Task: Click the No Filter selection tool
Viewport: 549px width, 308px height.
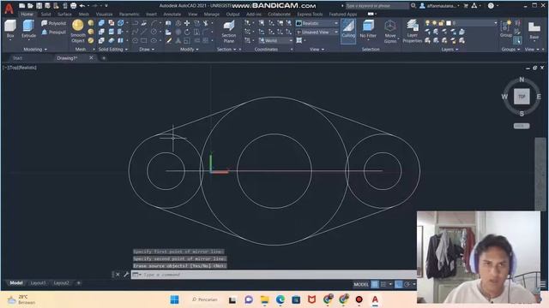Action: 368,29
